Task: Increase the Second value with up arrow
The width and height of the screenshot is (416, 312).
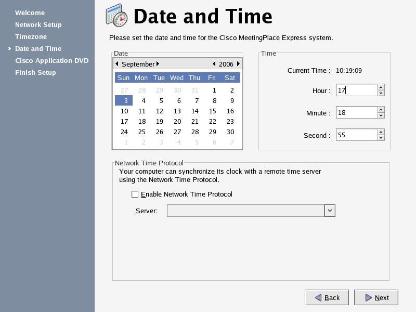Action: (x=381, y=132)
